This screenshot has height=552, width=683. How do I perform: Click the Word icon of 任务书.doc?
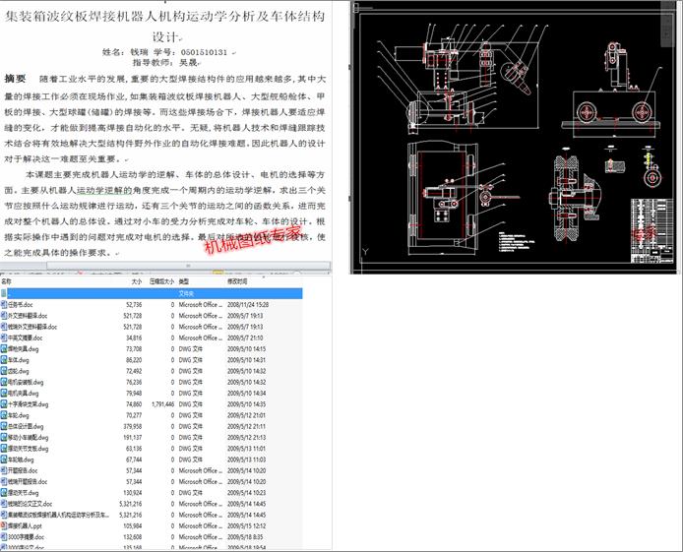pos(4,304)
